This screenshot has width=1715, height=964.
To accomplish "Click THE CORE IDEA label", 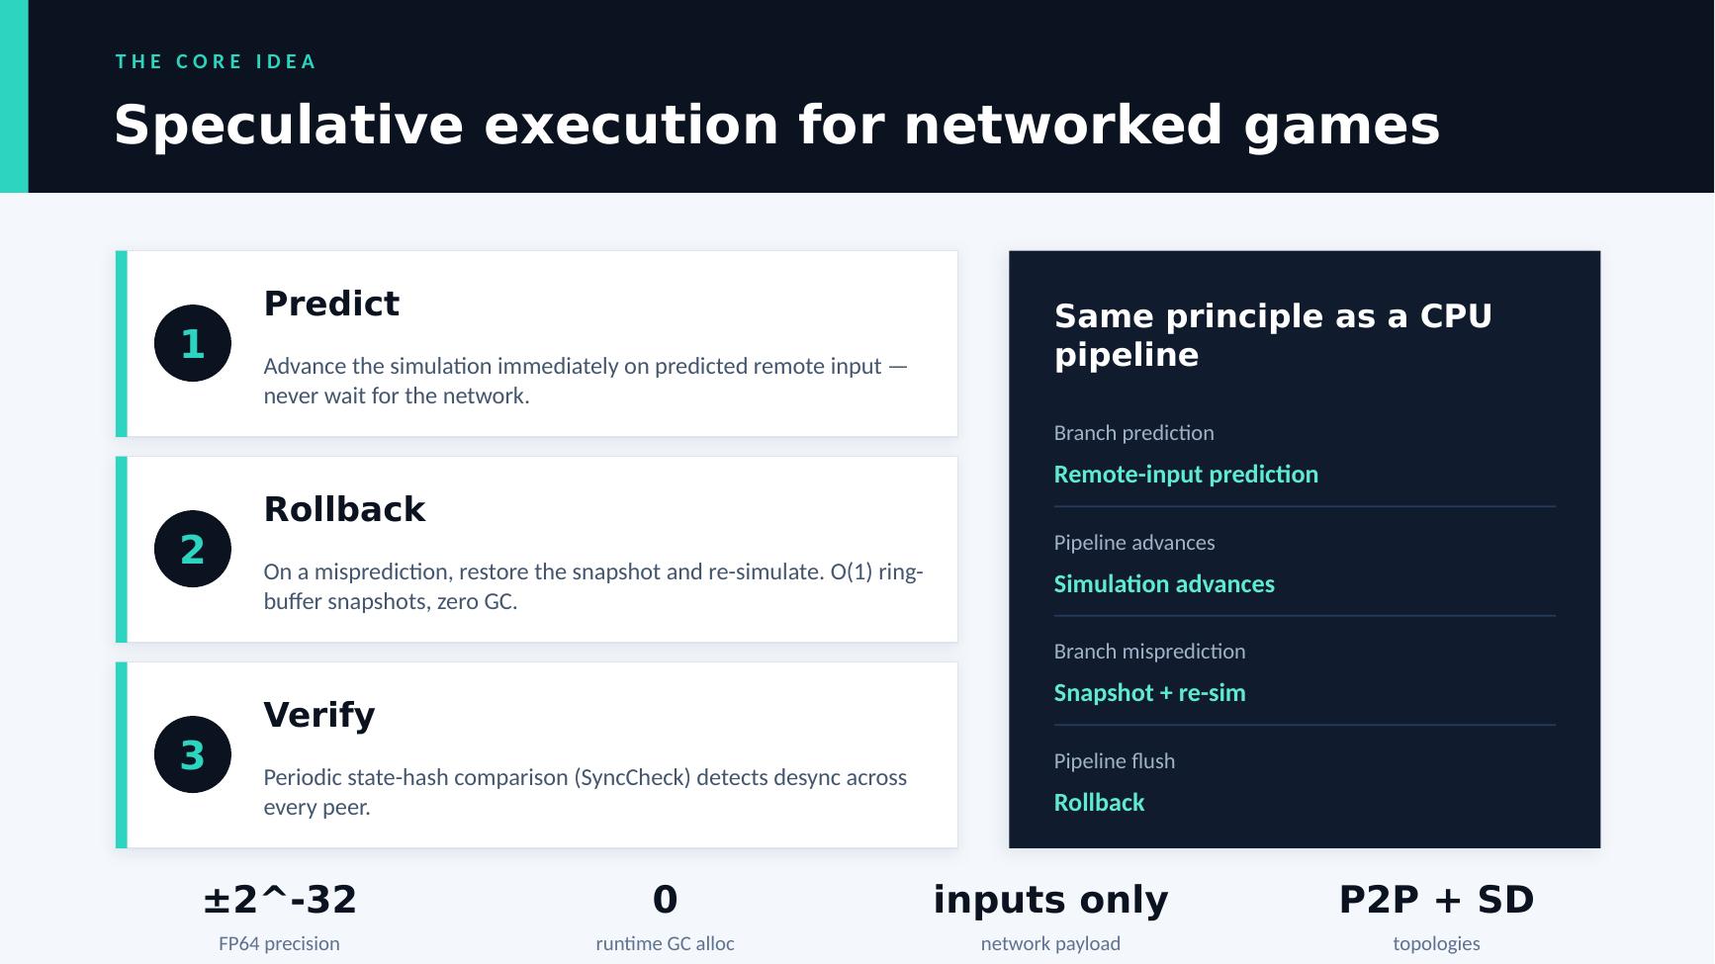I will (x=216, y=61).
